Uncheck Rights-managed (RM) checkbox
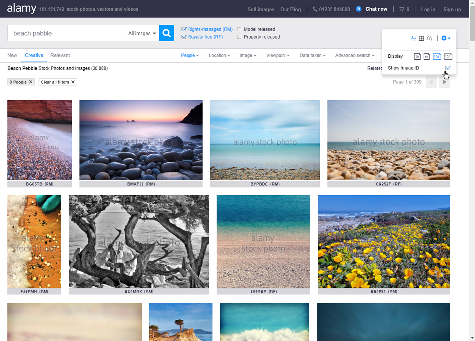Viewport: 475px width, 341px height. (184, 29)
